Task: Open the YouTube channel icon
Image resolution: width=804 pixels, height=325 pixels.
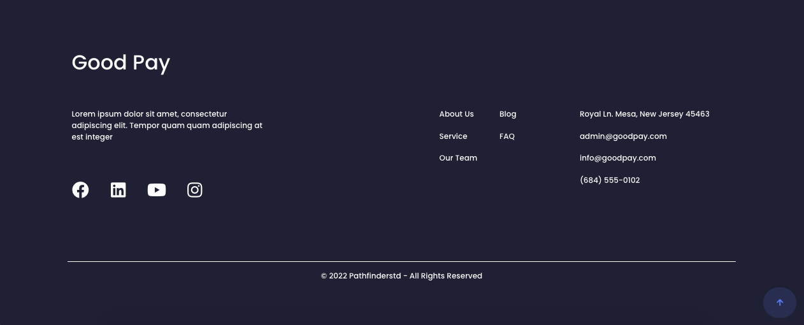Action: (x=157, y=190)
